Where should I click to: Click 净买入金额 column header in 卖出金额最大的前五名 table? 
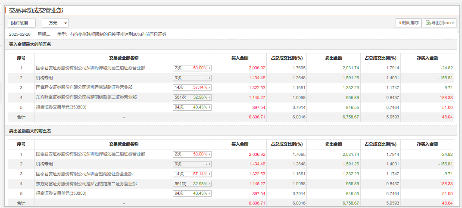(427, 144)
